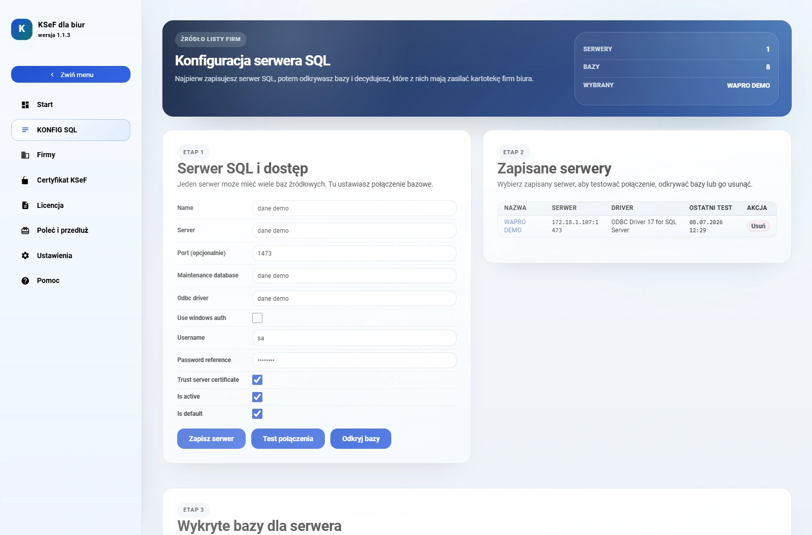
Task: Click ODBC Driver 17 for SQL Server cell
Action: pos(644,226)
